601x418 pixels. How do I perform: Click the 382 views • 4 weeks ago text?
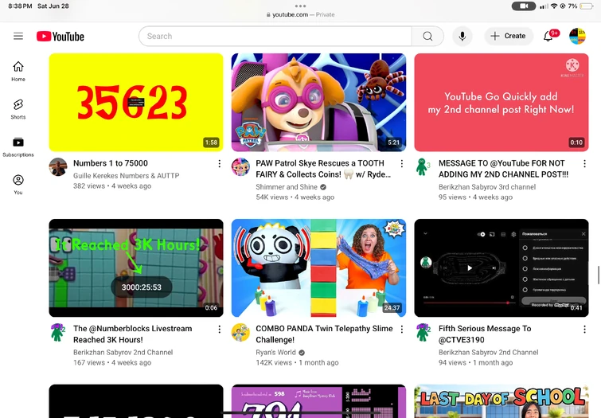tap(112, 186)
